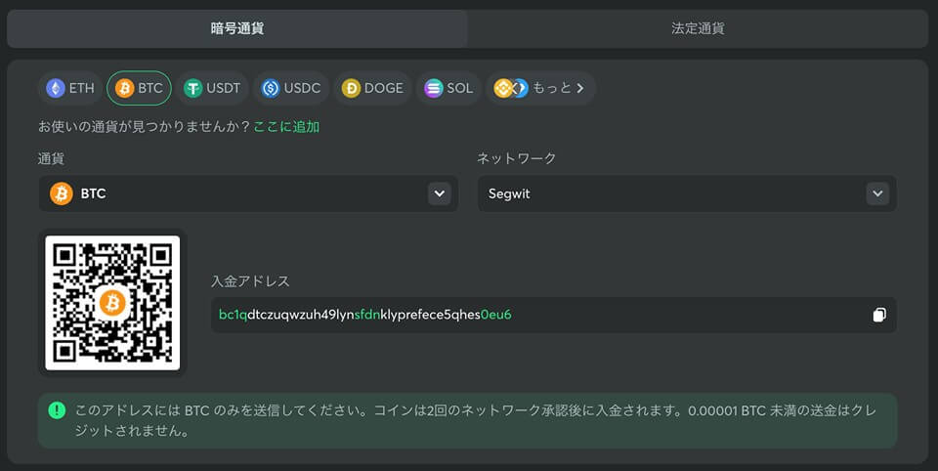Viewport: 938px width, 471px height.
Task: Click the 入金アドレス label
Action: [251, 281]
